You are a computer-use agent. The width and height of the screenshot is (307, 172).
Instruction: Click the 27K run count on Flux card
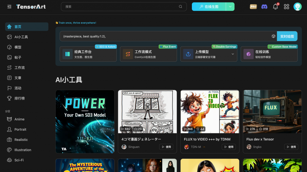pos(251,129)
